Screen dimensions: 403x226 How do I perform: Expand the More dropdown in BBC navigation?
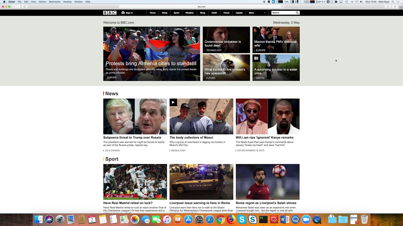(257, 13)
